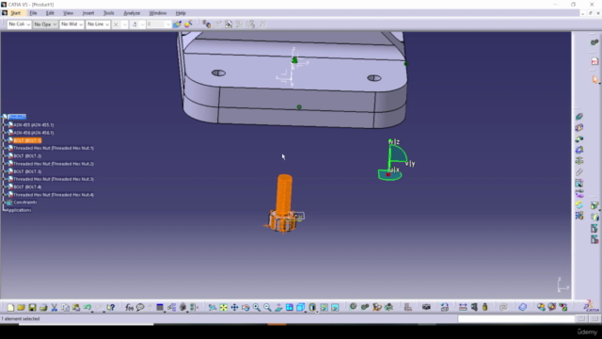Open the No Color dropdown
This screenshot has width=602, height=339.
[x=19, y=24]
